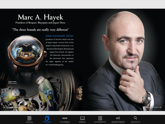Click the 'three brands are really very different' quote

(40, 30)
